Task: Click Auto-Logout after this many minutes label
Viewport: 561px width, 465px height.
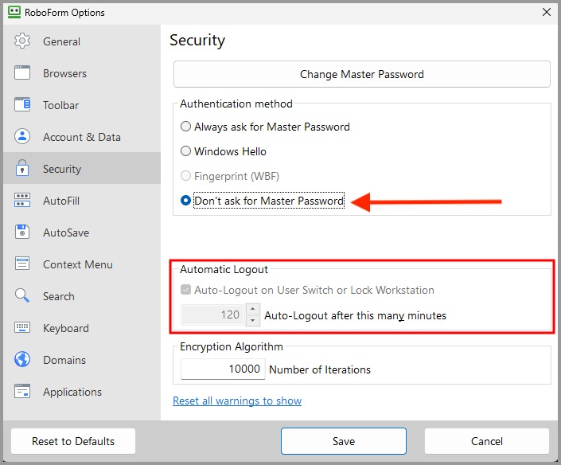Action: [x=355, y=315]
